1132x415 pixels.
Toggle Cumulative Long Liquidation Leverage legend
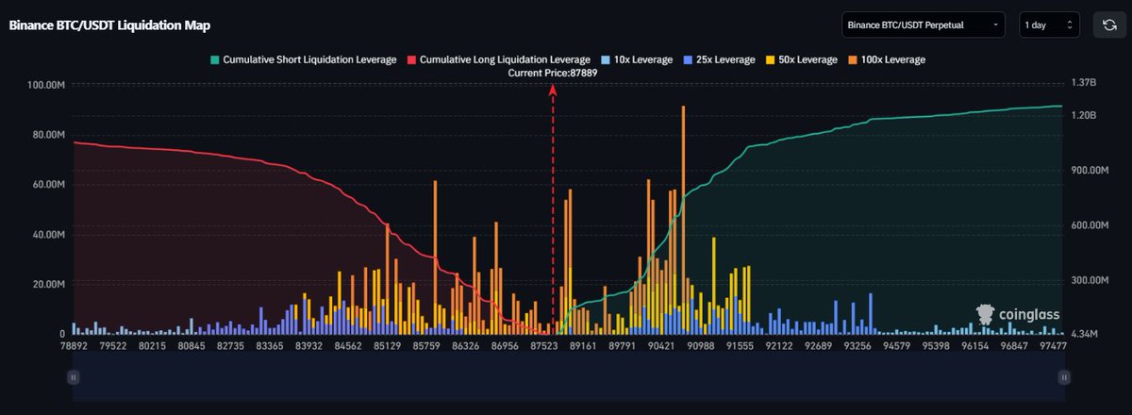tap(497, 59)
